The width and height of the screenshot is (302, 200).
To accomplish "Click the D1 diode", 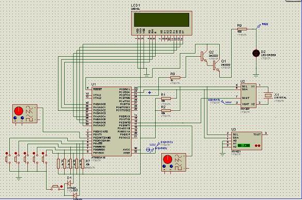I will 69,184.
